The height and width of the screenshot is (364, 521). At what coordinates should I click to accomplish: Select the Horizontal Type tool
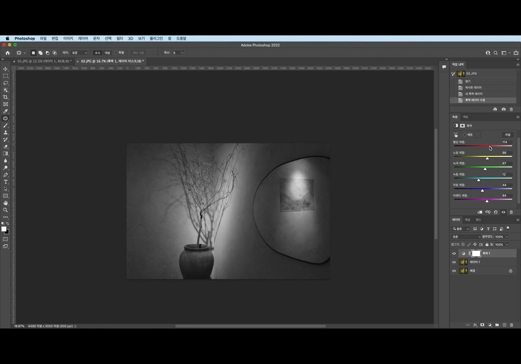pyautogui.click(x=6, y=182)
